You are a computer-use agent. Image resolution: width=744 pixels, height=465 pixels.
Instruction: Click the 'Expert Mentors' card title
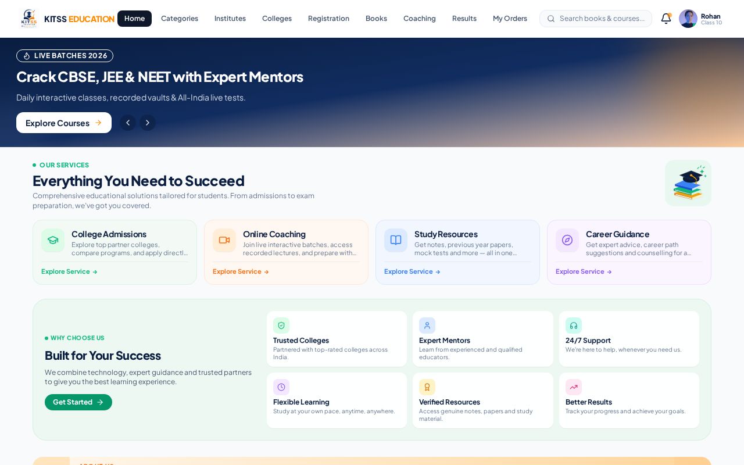[445, 341]
